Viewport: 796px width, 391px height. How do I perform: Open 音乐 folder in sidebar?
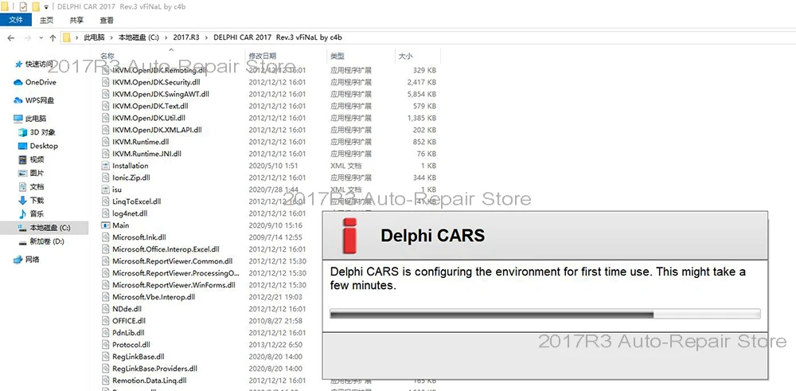pyautogui.click(x=37, y=214)
